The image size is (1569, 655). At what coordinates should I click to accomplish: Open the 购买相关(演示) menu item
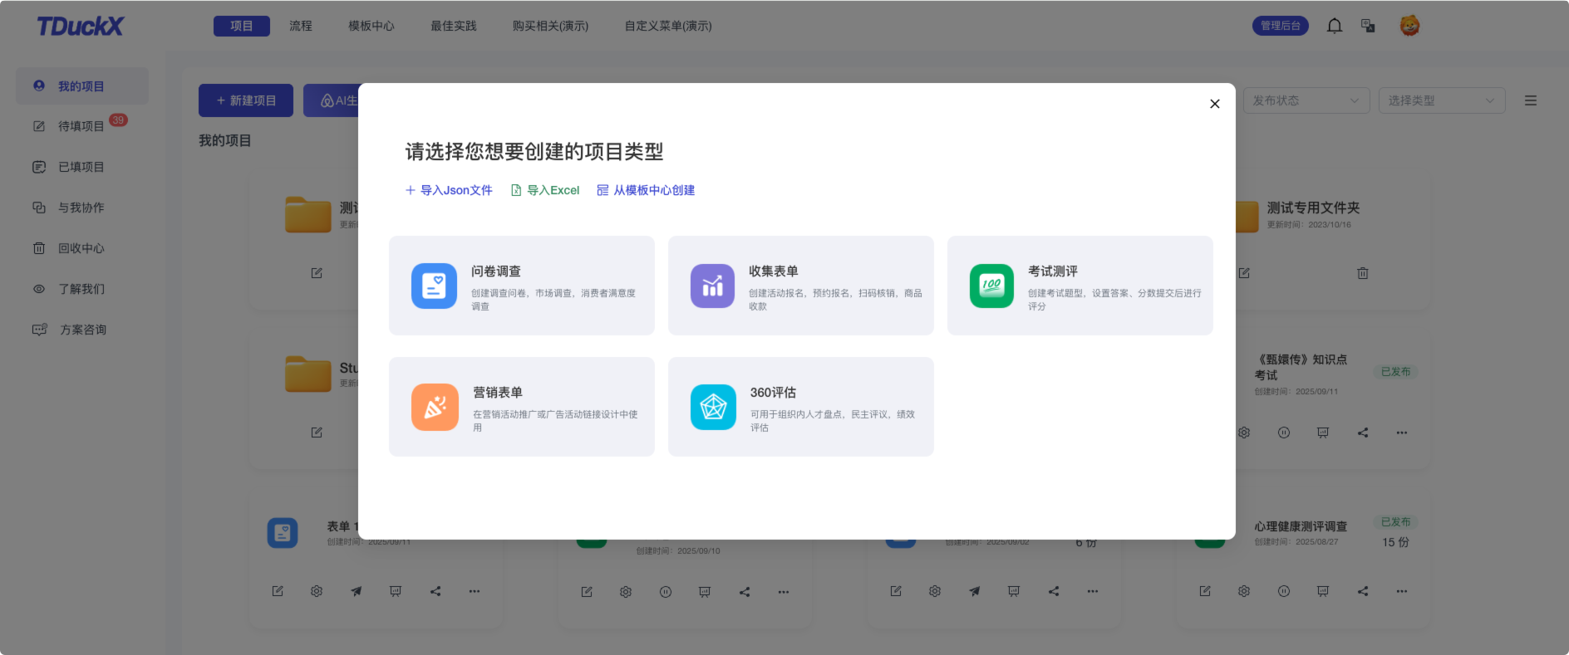550,26
